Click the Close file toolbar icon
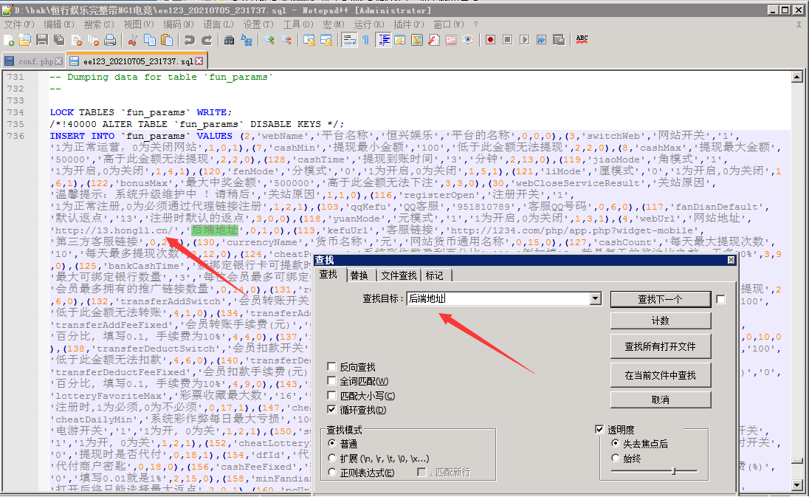The height and width of the screenshot is (497, 809). click(76, 41)
